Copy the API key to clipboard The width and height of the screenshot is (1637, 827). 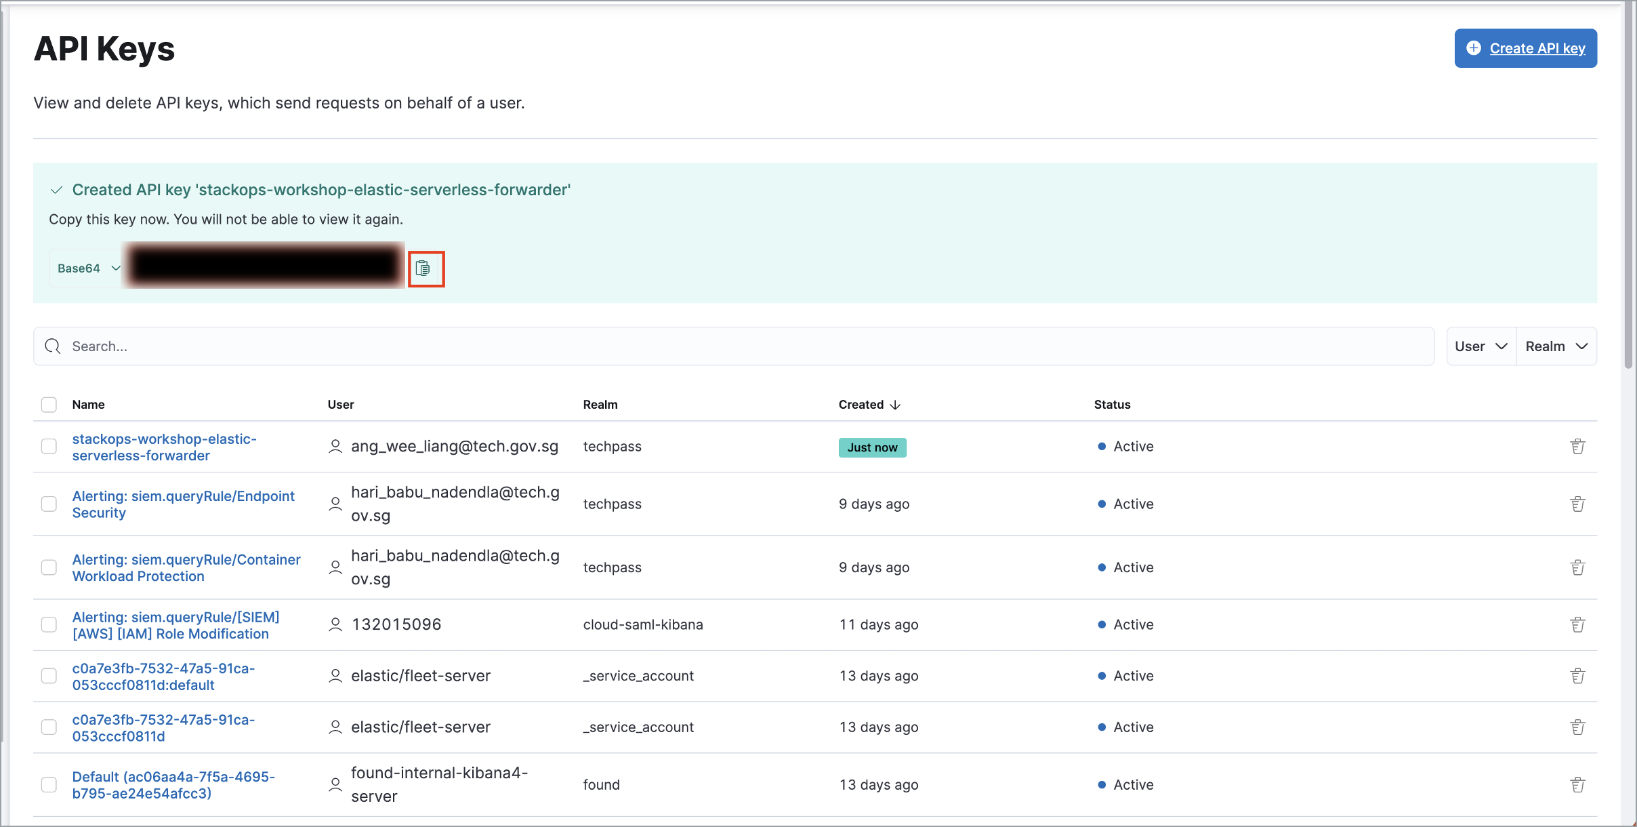click(423, 269)
